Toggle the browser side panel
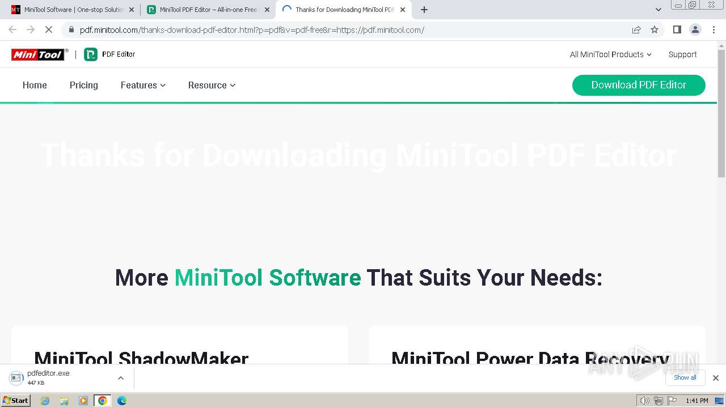Image resolution: width=726 pixels, height=408 pixels. pyautogui.click(x=677, y=29)
